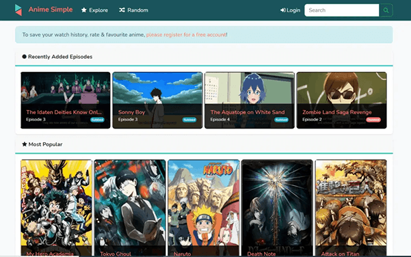Open The Idaten Deities Know Only Peace thumbnail
411x257 pixels.
point(66,100)
